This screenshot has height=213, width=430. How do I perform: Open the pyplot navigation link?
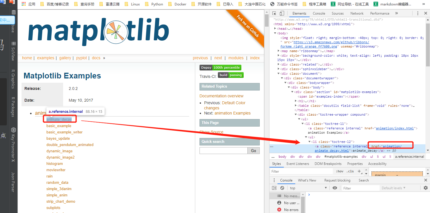tap(81, 58)
